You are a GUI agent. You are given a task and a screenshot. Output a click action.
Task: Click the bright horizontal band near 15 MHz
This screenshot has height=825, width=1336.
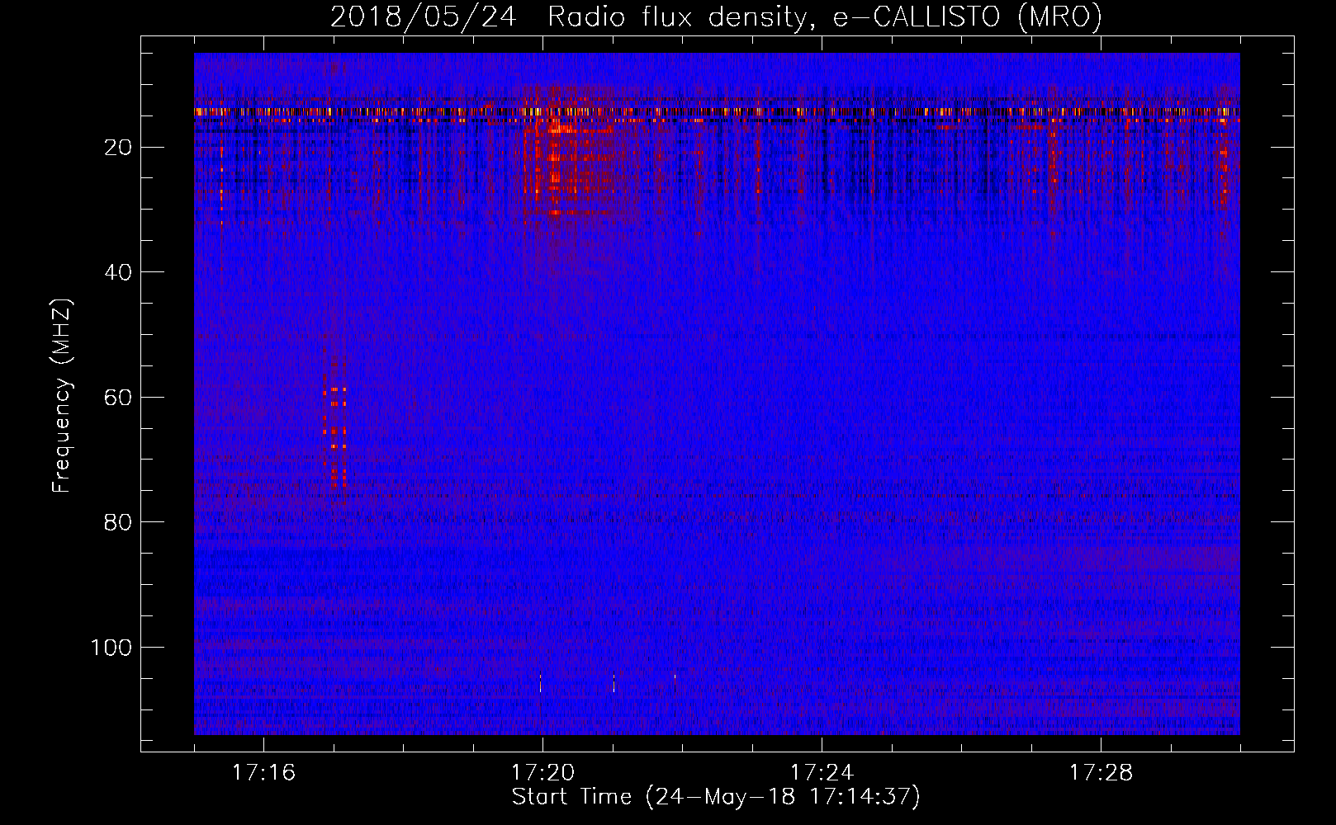tap(717, 111)
